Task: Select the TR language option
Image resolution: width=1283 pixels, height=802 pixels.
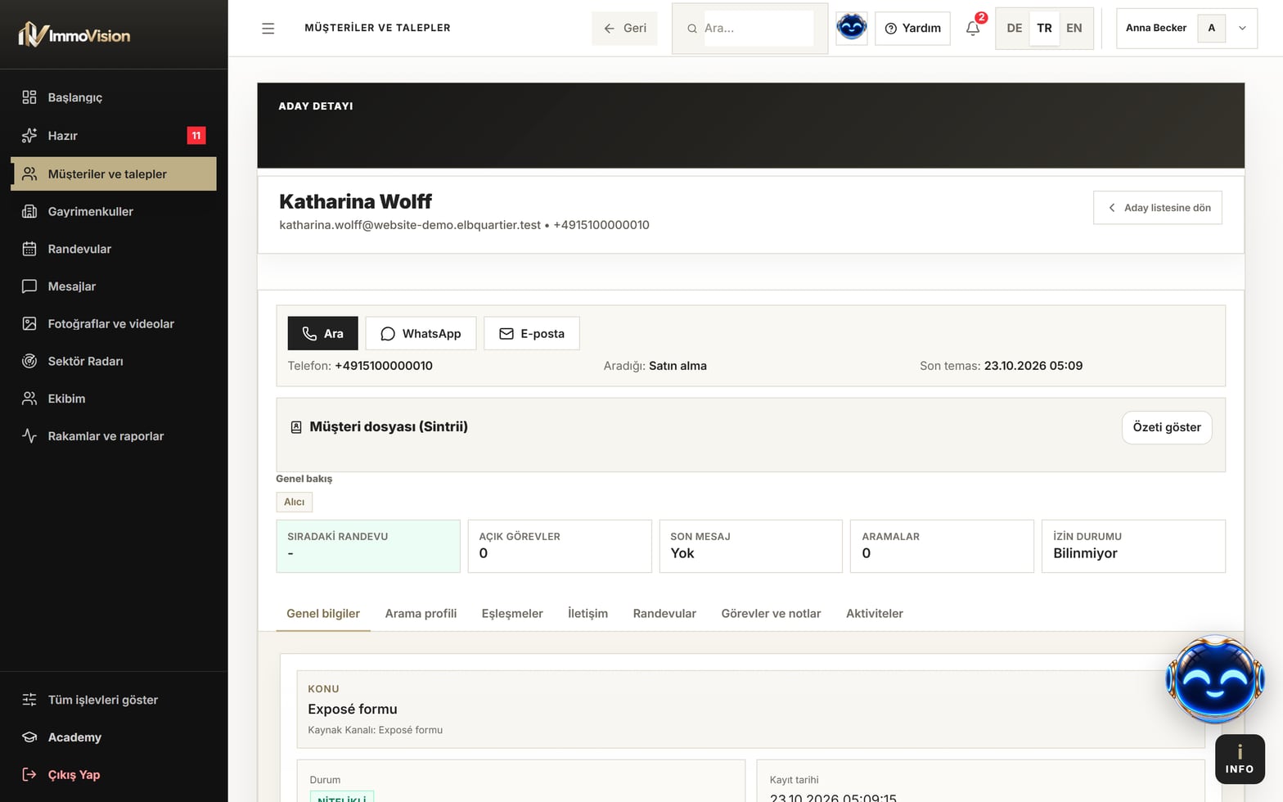Action: (1044, 28)
